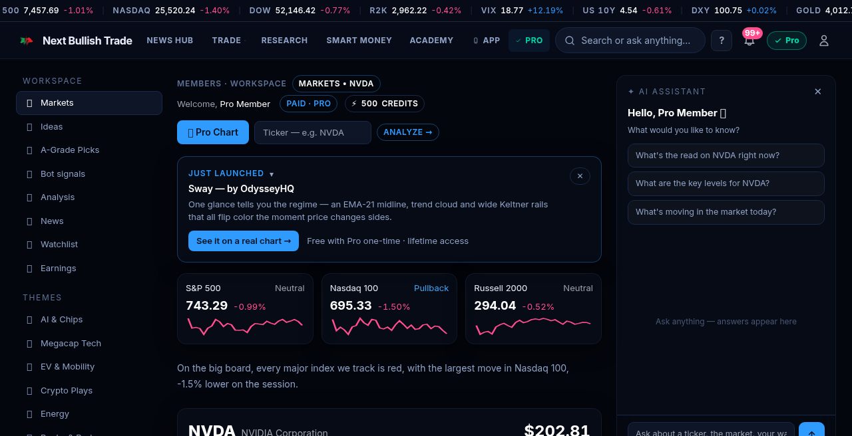The height and width of the screenshot is (436, 852).
Task: Expand the Just Launched dropdown arrow
Action: point(272,174)
